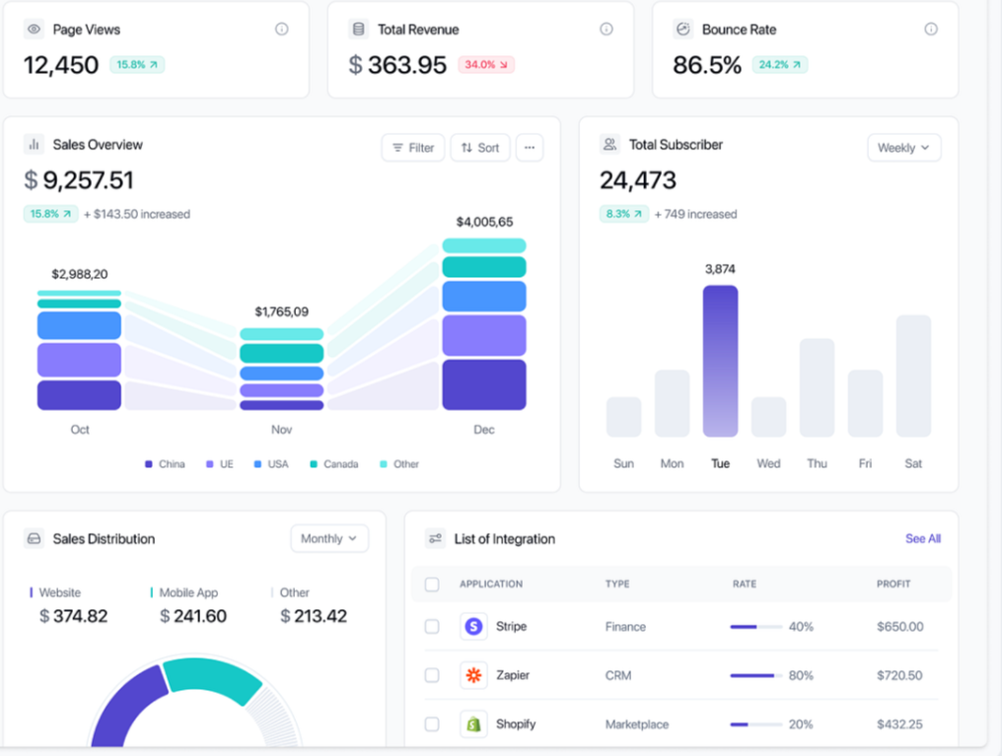1002x756 pixels.
Task: Click the List of Integration sliders icon
Action: 435,539
